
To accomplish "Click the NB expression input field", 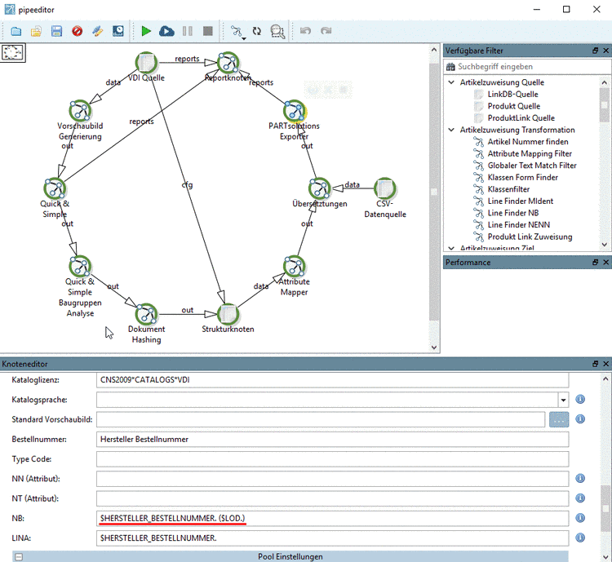I will pyautogui.click(x=333, y=519).
